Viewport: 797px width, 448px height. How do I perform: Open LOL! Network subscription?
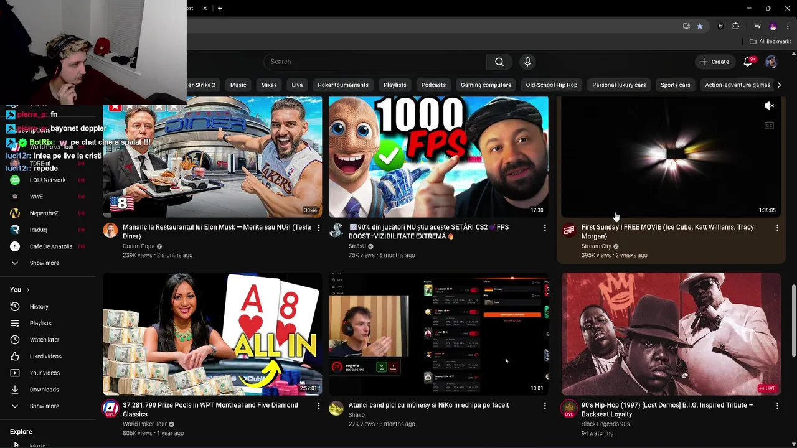47,180
